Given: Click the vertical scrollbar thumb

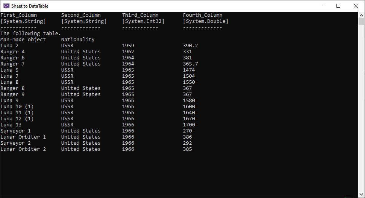Looking at the screenshot, I should pyautogui.click(x=362, y=21).
